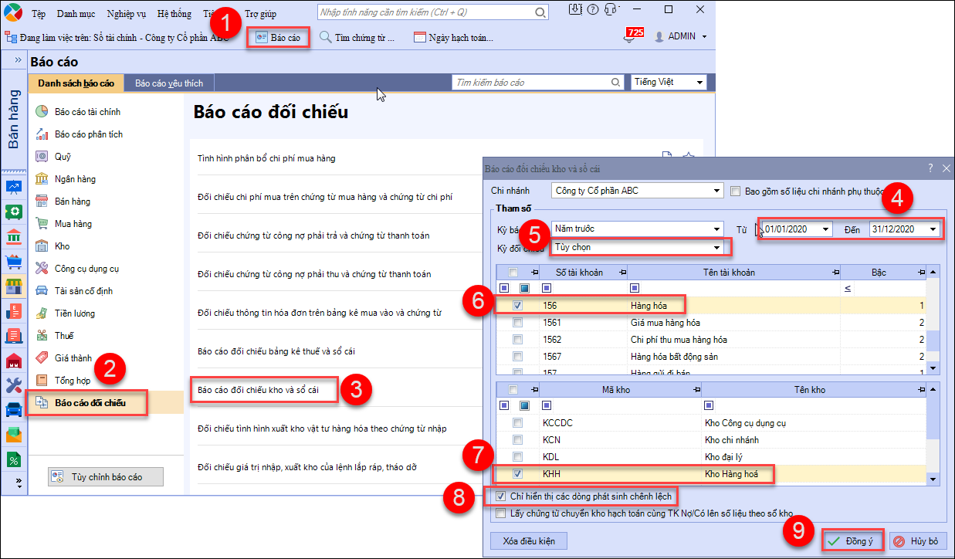Image resolution: width=955 pixels, height=559 pixels.
Task: Select Công cụ dụng cụ report category
Action: 86,269
